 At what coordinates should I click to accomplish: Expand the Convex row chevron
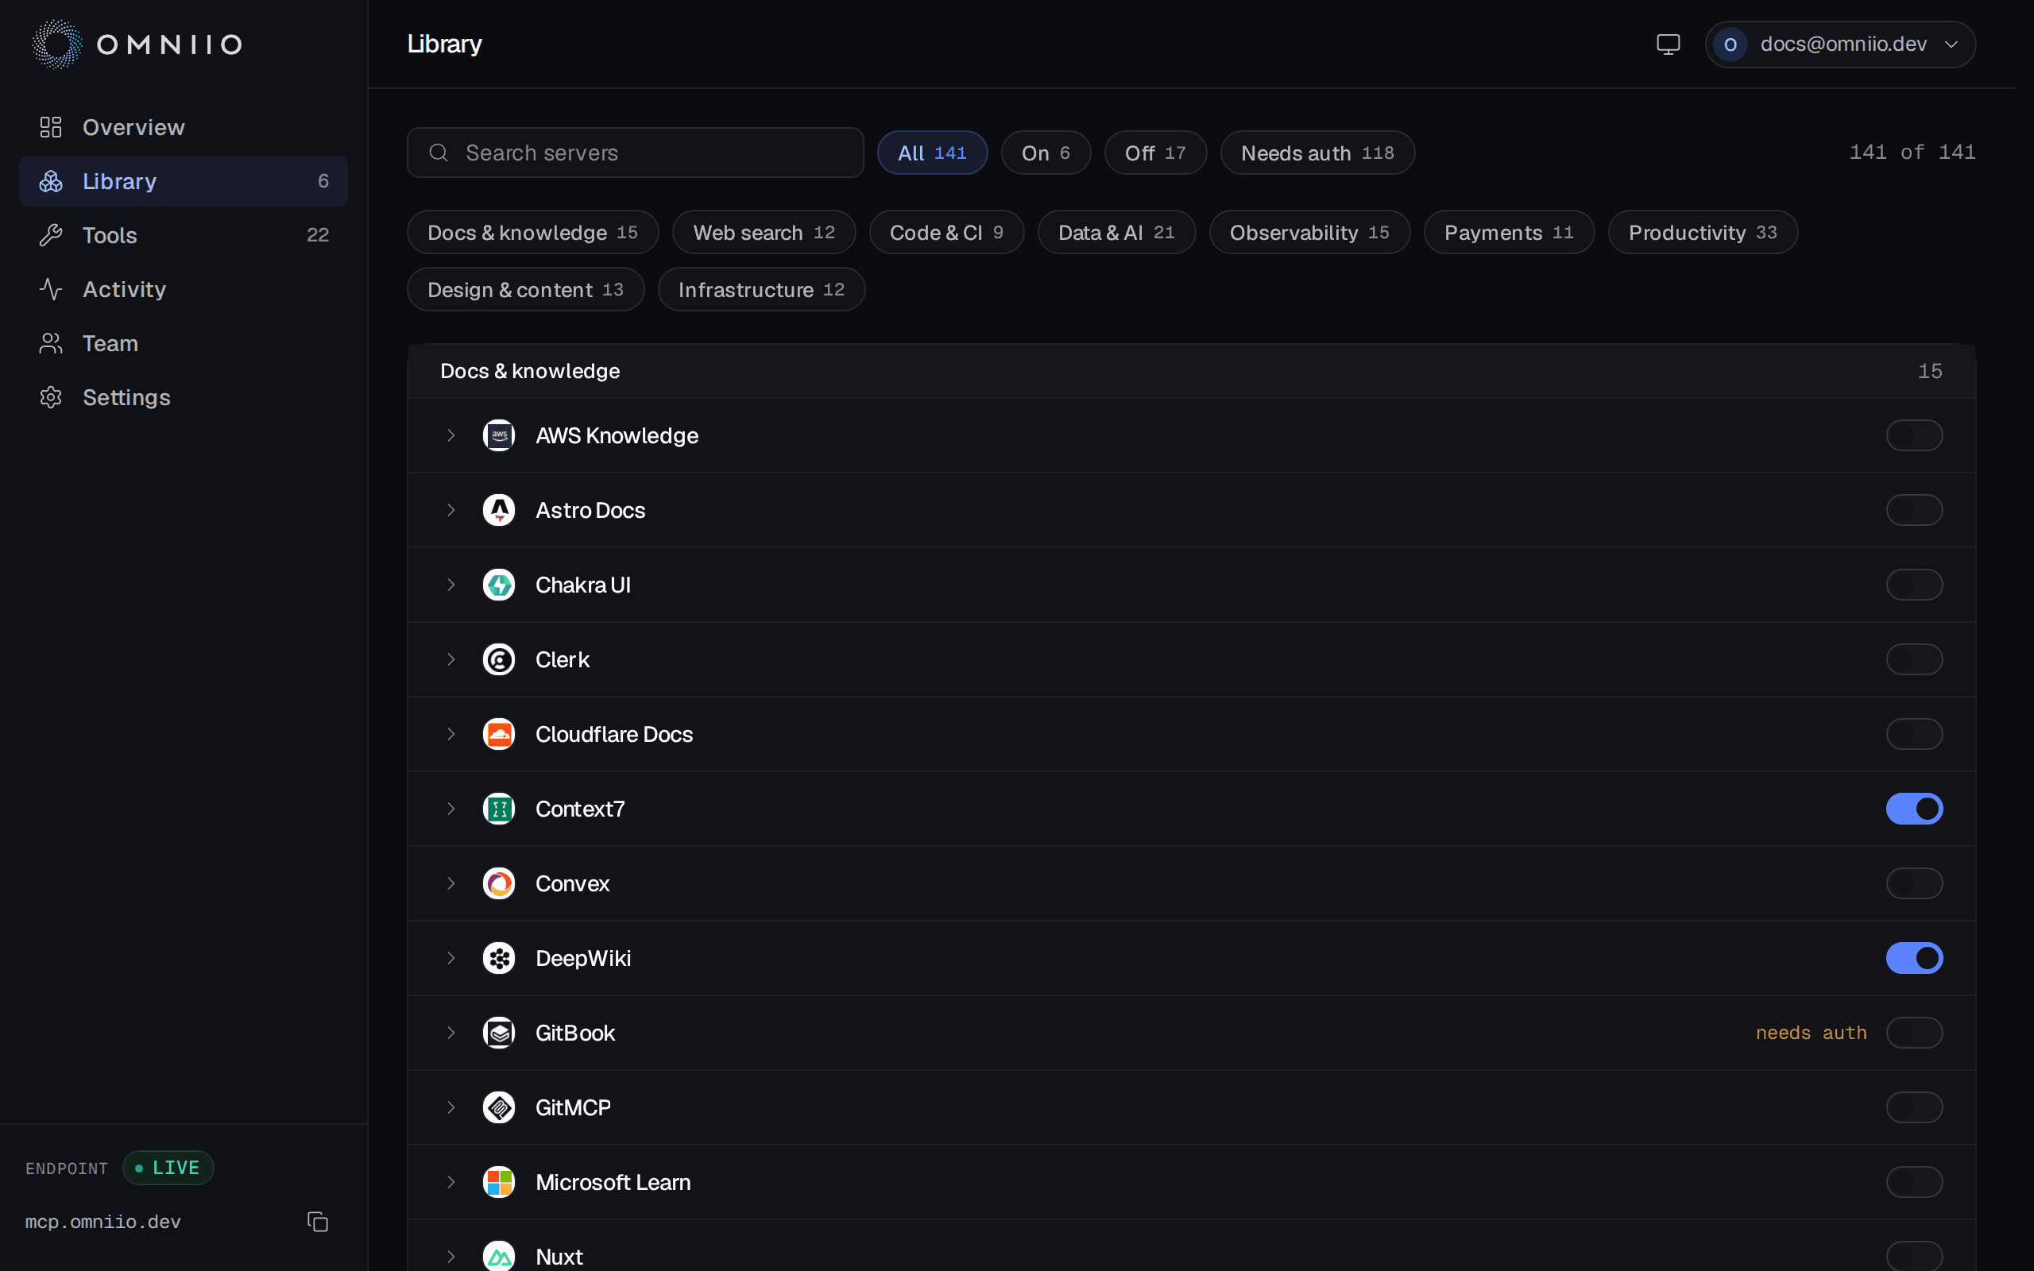(x=451, y=883)
